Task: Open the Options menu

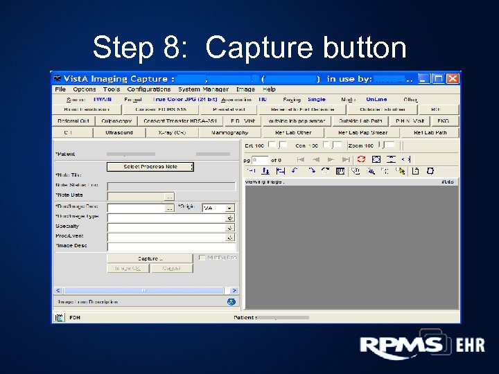Action: tap(85, 89)
